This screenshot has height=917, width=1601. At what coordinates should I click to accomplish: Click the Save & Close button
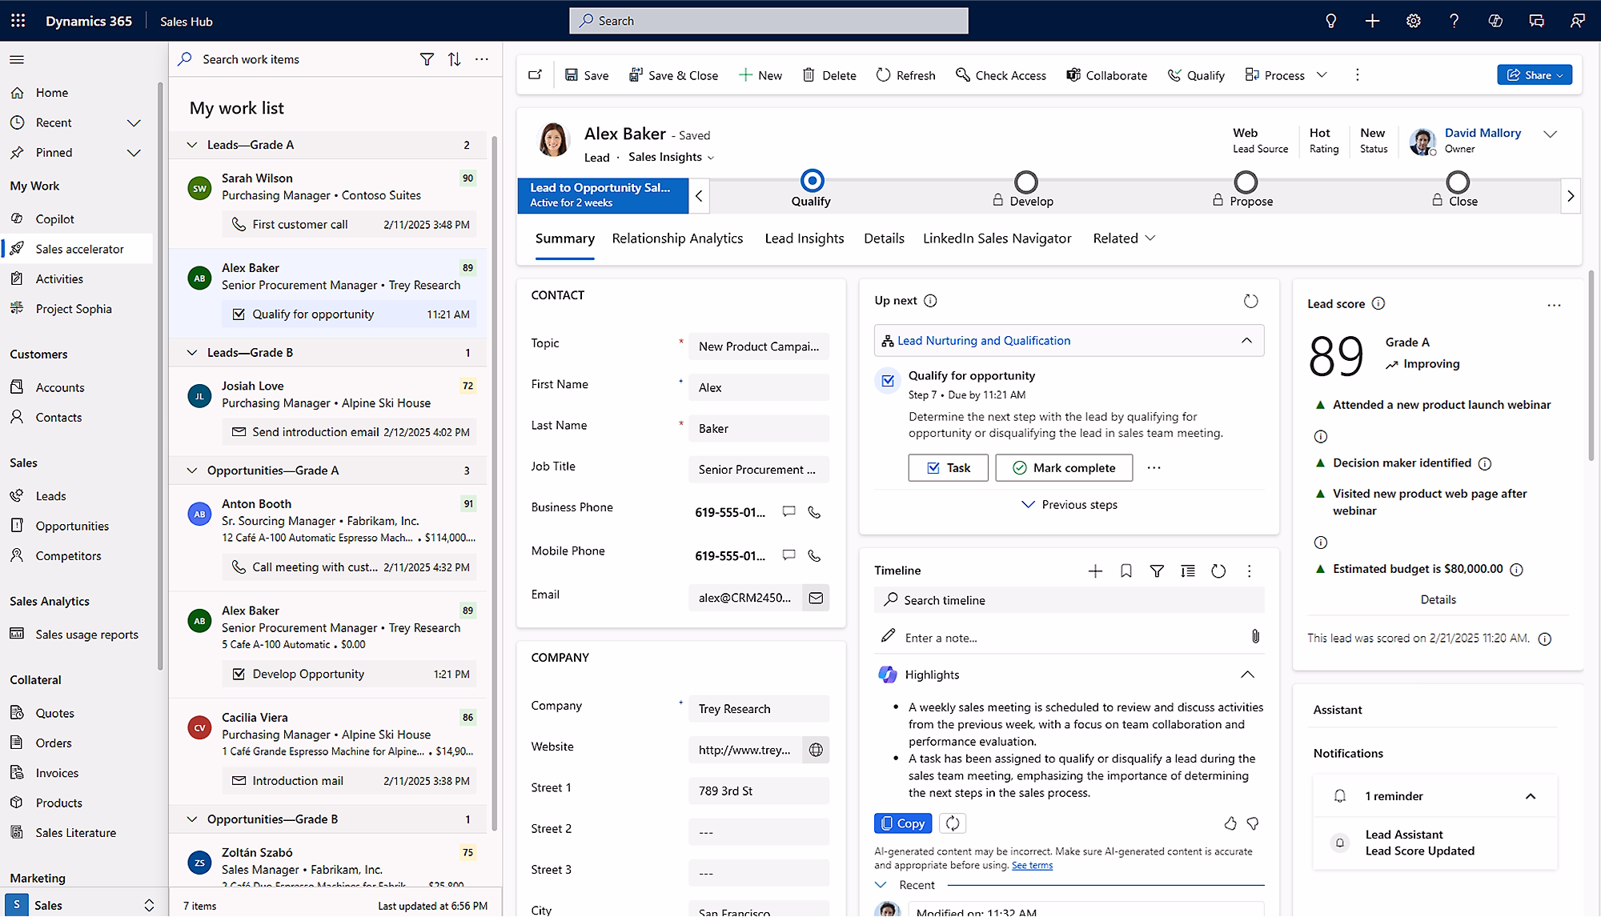(674, 74)
